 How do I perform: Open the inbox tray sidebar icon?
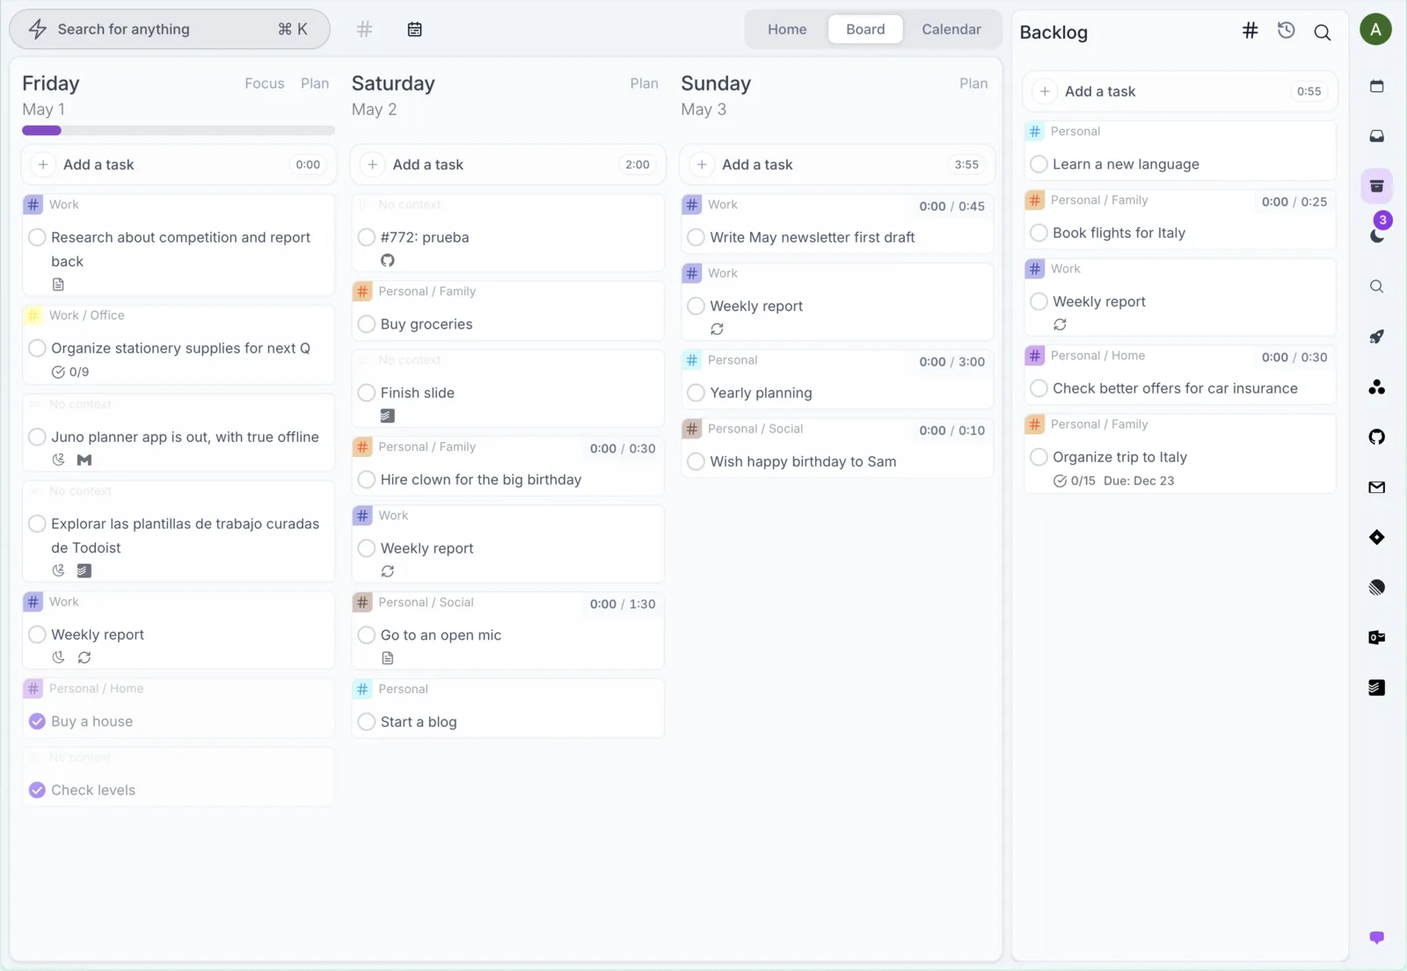(1377, 136)
